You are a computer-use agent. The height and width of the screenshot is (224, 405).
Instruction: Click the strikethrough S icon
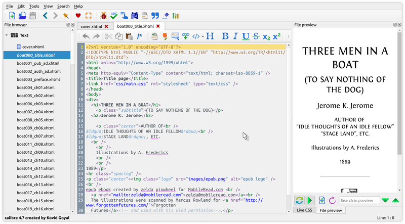(x=256, y=36)
